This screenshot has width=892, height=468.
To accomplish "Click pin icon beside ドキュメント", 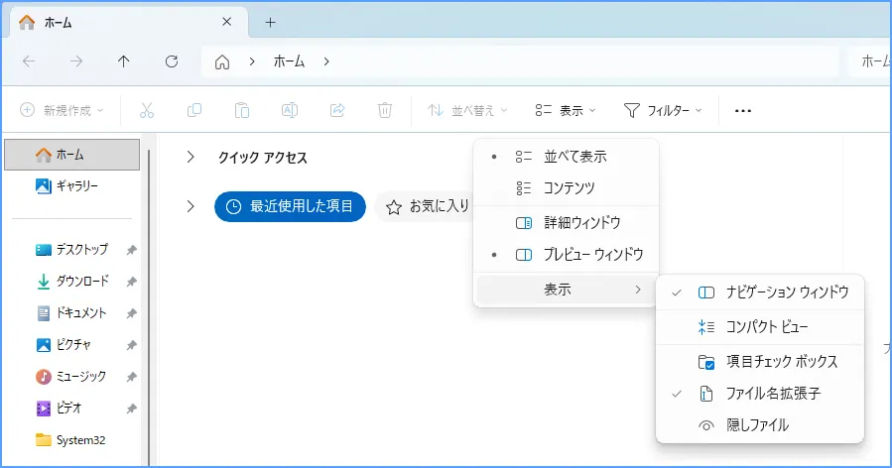I will [x=131, y=313].
